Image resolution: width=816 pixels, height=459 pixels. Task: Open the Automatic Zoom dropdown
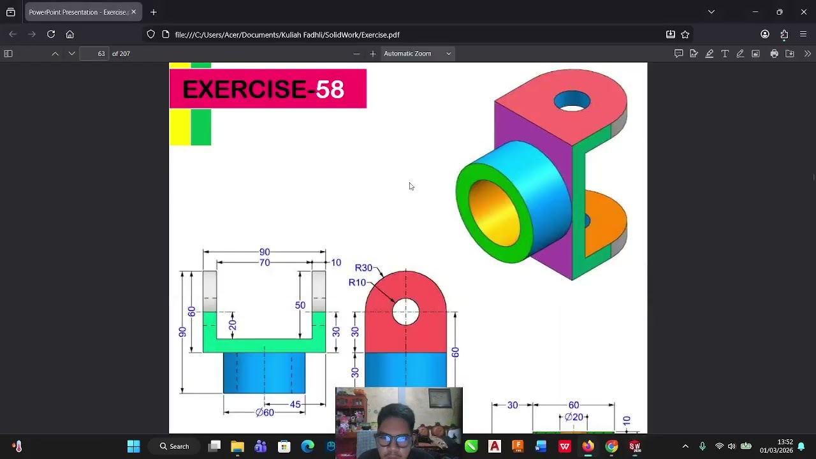pos(418,54)
